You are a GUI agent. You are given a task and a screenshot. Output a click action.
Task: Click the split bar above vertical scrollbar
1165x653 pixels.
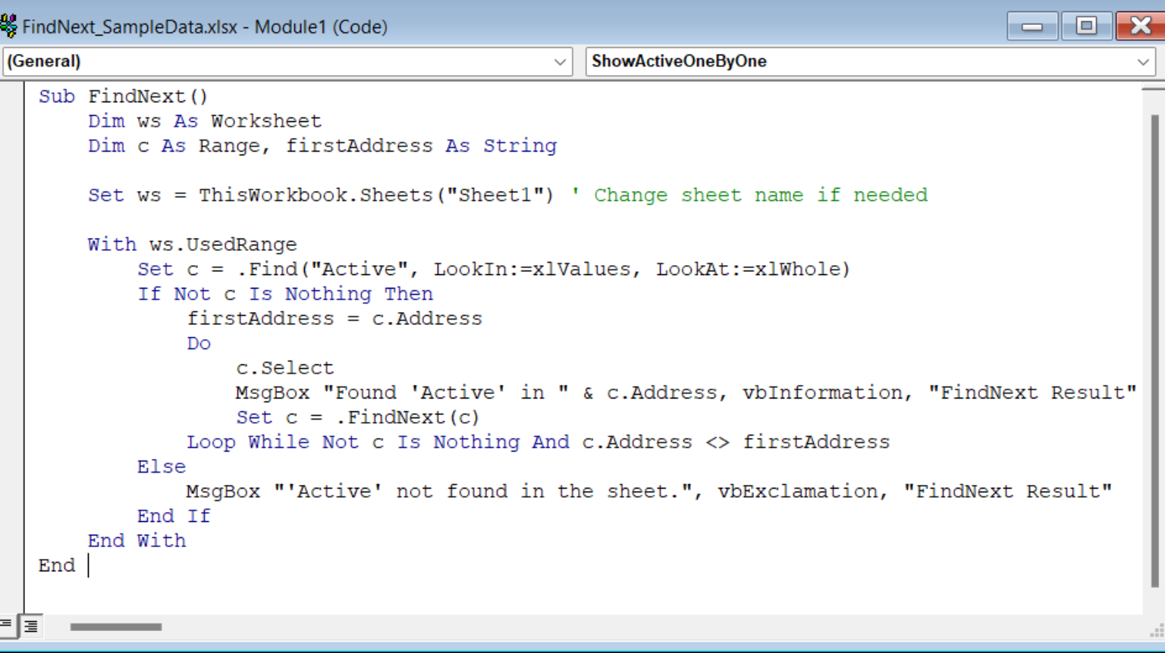click(x=1153, y=87)
